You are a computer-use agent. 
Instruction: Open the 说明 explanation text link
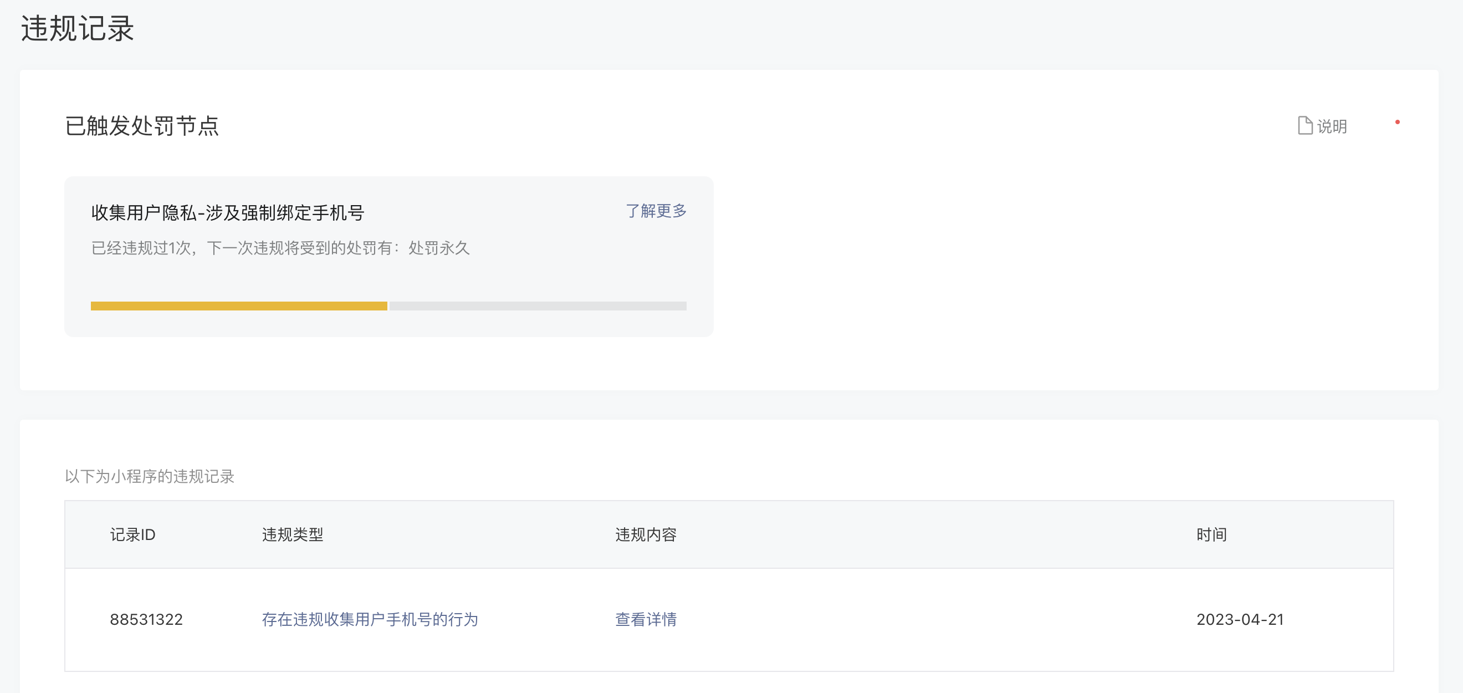pyautogui.click(x=1332, y=126)
